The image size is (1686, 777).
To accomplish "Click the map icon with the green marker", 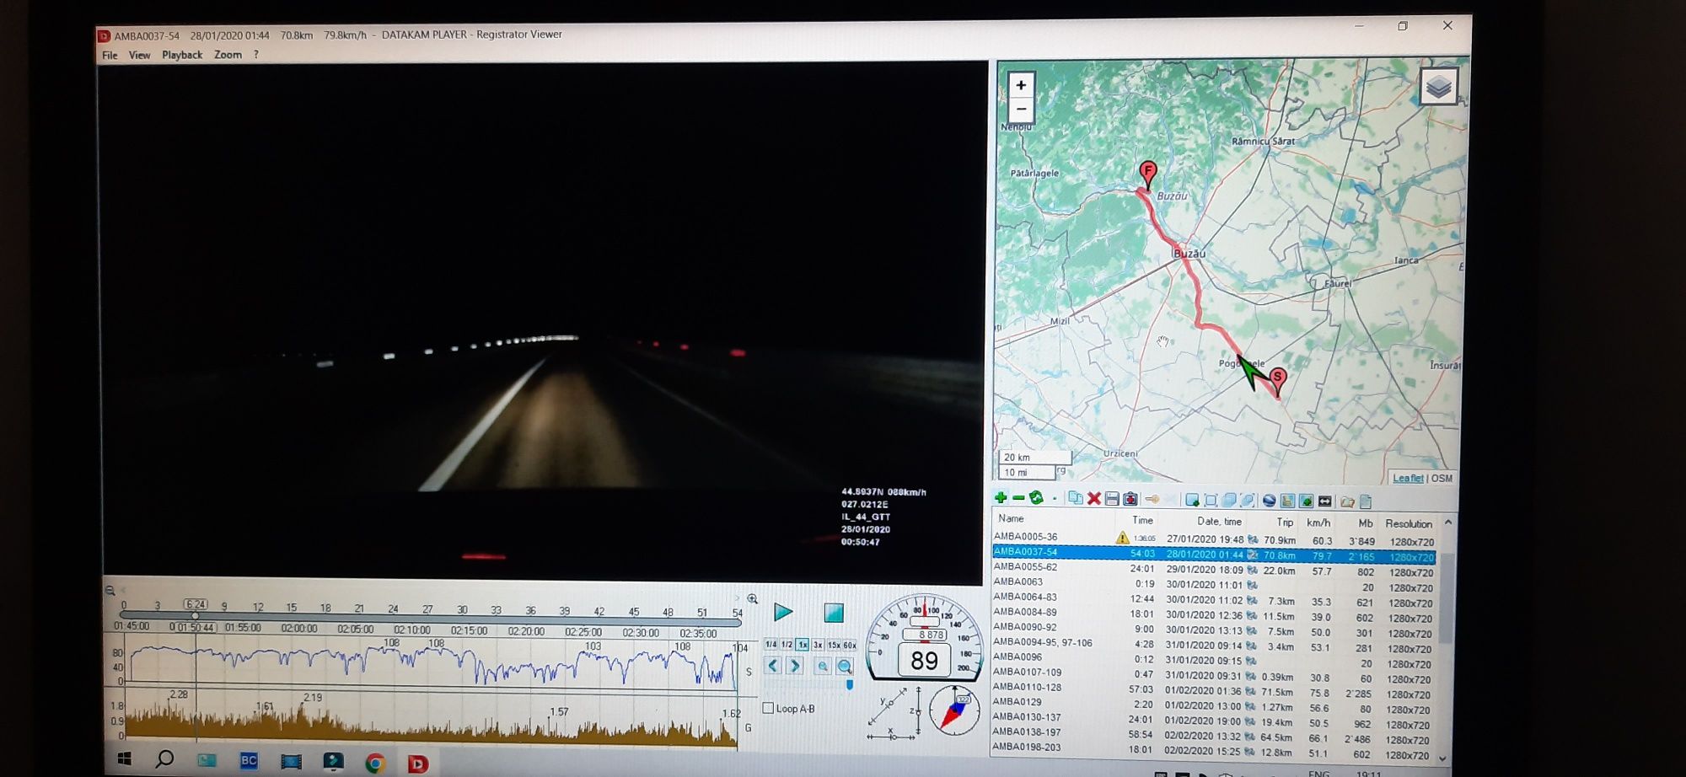I will [1306, 501].
